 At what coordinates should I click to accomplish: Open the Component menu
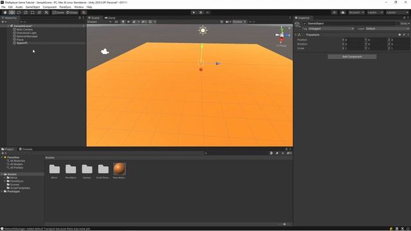pos(49,7)
